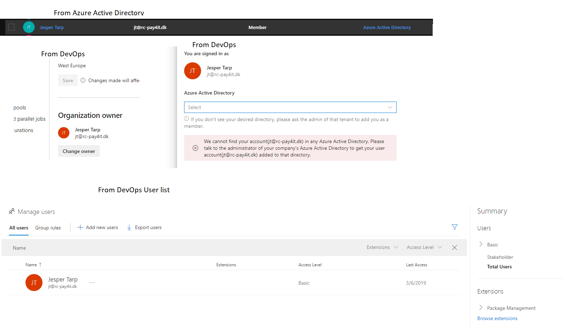Open the parallel jobs settings item
The image size is (564, 336).
(x=30, y=119)
